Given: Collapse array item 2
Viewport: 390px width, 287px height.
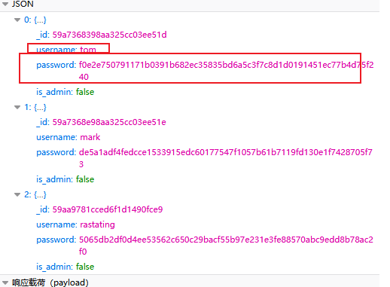Looking at the screenshot, I should pyautogui.click(x=17, y=194).
